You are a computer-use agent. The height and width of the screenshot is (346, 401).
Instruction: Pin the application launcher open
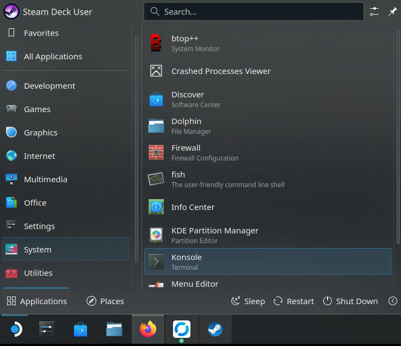click(392, 11)
